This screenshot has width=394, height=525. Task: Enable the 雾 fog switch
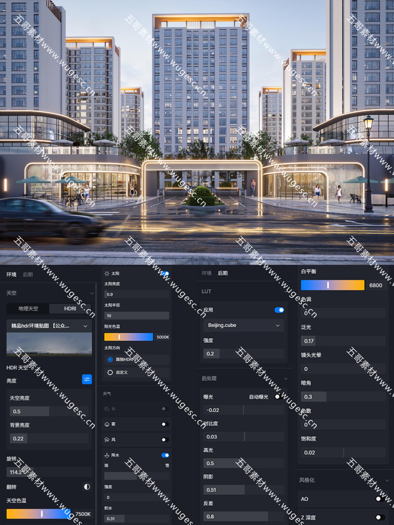point(165,424)
